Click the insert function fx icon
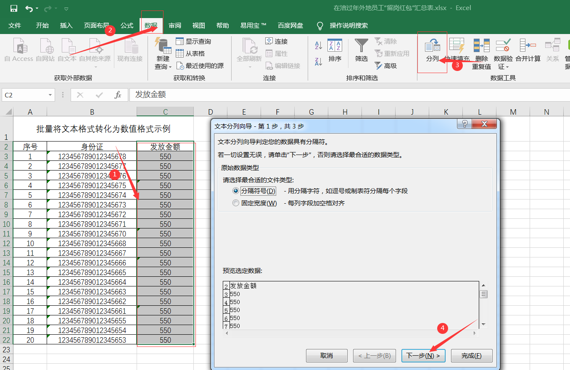 point(118,95)
